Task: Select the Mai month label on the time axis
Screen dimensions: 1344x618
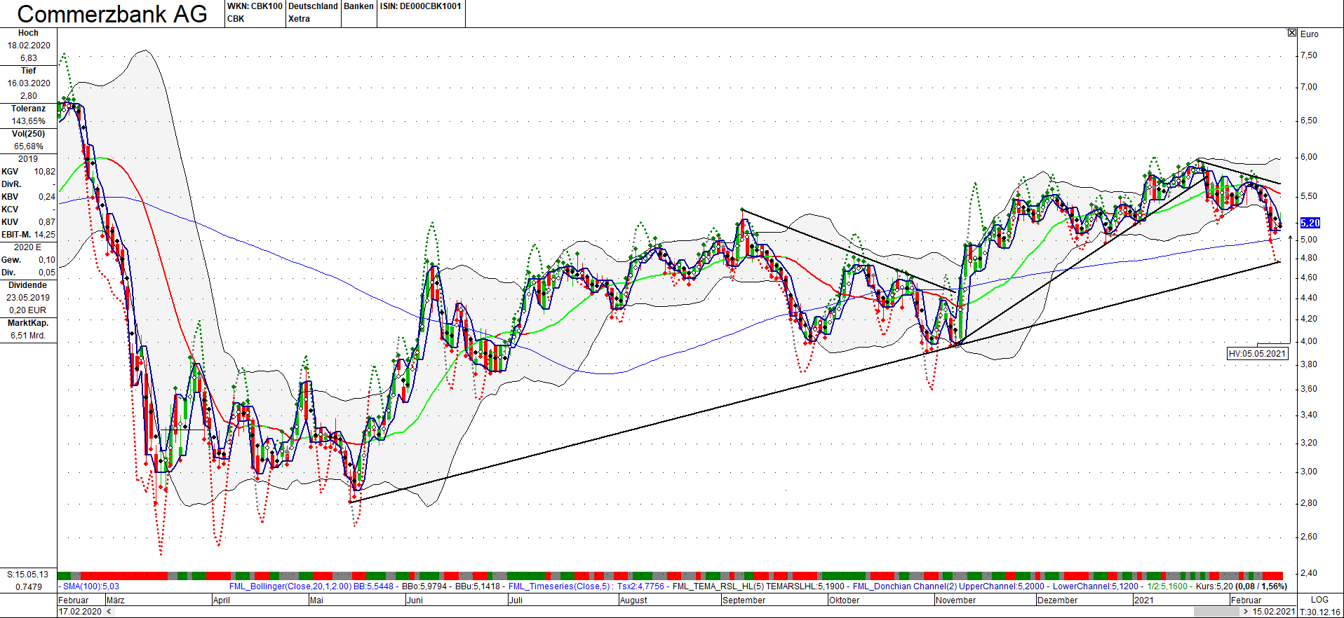Action: (316, 600)
